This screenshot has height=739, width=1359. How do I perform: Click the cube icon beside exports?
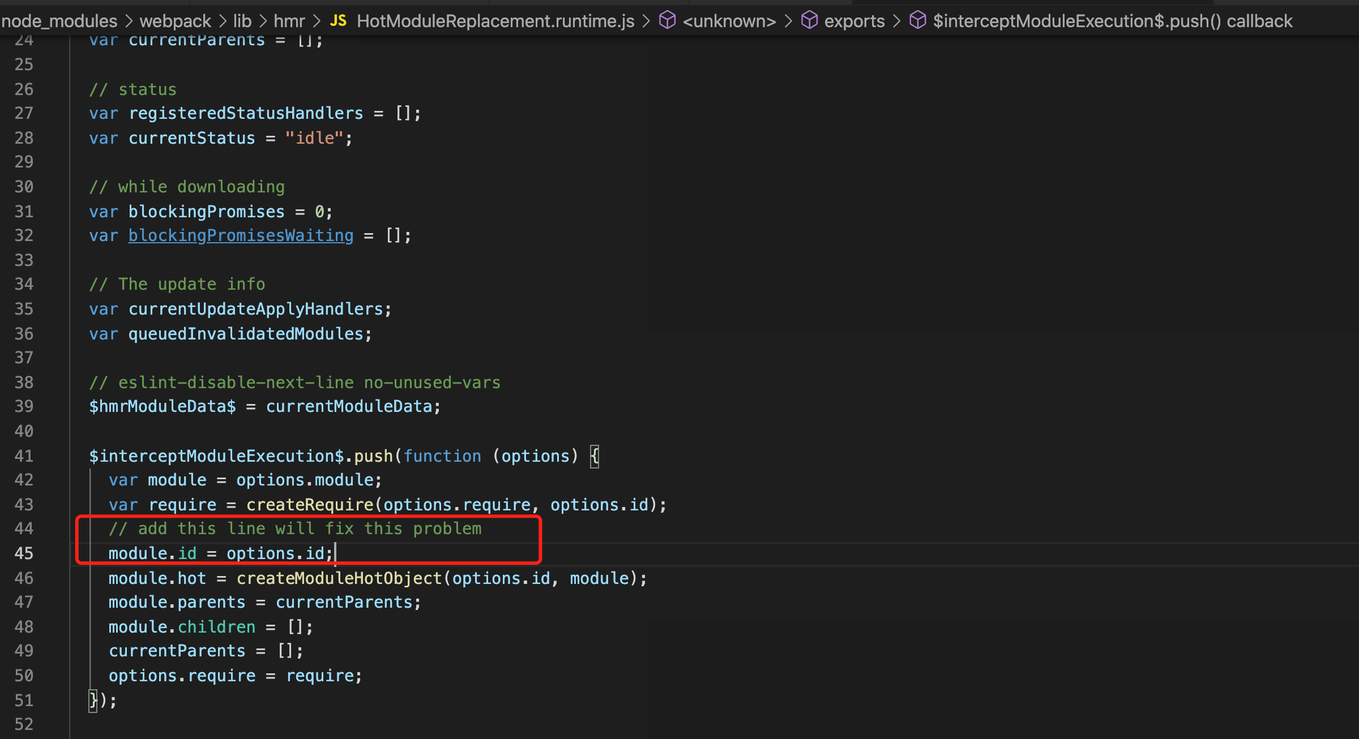(x=809, y=20)
